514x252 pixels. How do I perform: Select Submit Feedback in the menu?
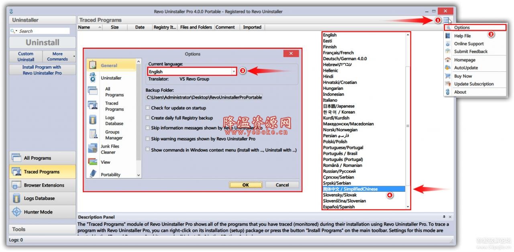click(x=475, y=51)
